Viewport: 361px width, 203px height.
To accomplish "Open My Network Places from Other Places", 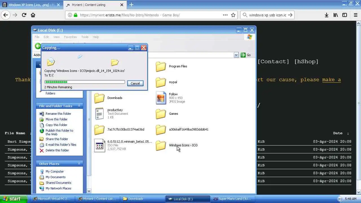I will [x=58, y=188].
